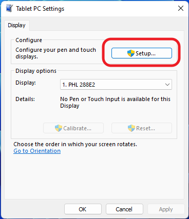Screen dimensions: 189x219
Task: Click the Tablet PC Settings title text
Action: (x=40, y=9)
